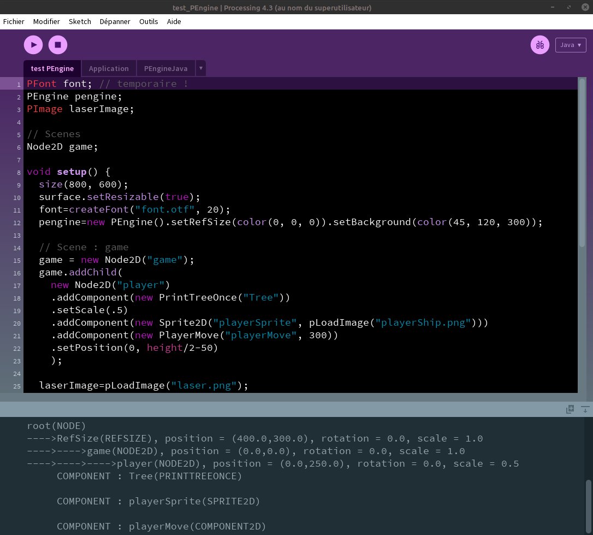
Task: Click the code editor vertical scrollbar
Action: [x=582, y=164]
